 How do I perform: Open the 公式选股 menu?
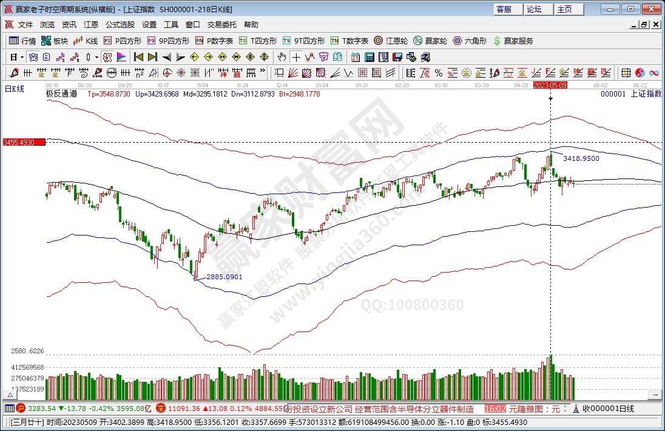pyautogui.click(x=120, y=25)
